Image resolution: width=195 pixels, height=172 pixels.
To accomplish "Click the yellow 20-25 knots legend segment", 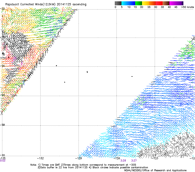I will [x=145, y=3].
